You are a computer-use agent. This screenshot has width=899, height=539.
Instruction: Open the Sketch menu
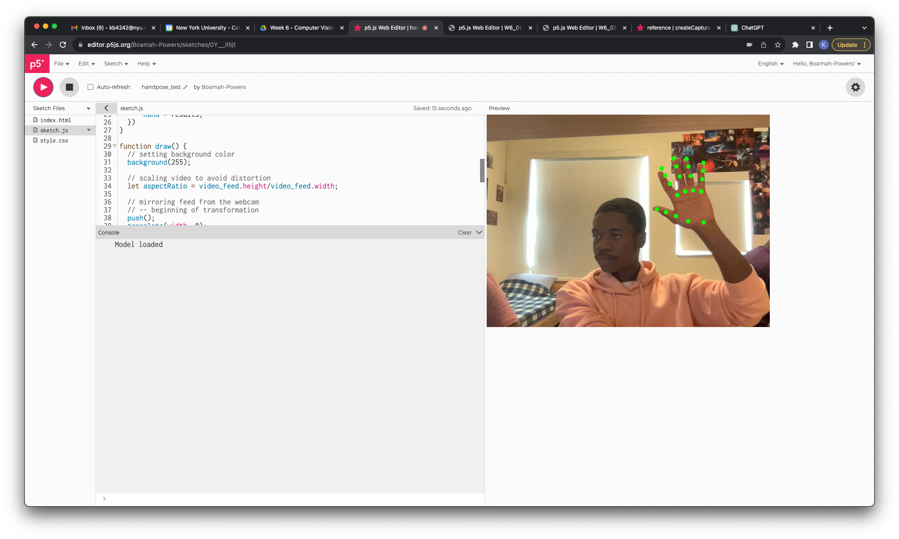(116, 64)
